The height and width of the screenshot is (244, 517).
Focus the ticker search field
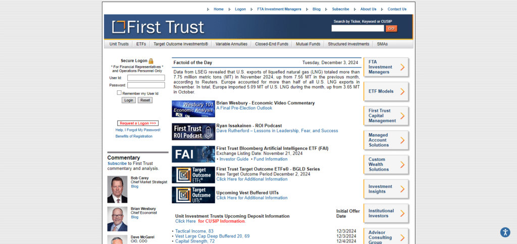[x=358, y=29]
